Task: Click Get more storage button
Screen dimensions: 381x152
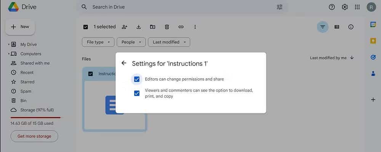Action: click(x=34, y=136)
